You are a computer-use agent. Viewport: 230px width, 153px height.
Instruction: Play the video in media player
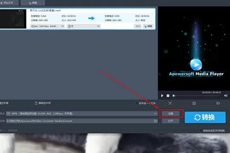162,96
